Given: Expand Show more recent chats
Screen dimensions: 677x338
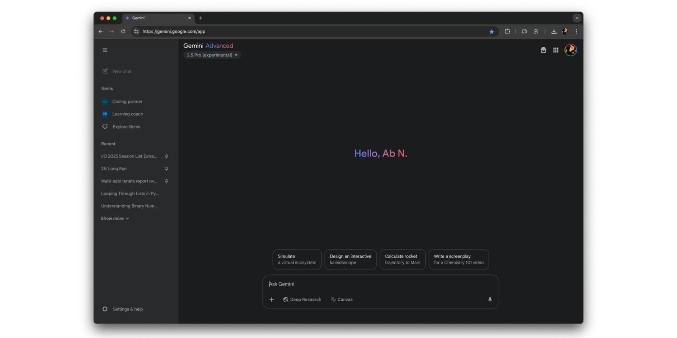Looking at the screenshot, I should click(115, 218).
